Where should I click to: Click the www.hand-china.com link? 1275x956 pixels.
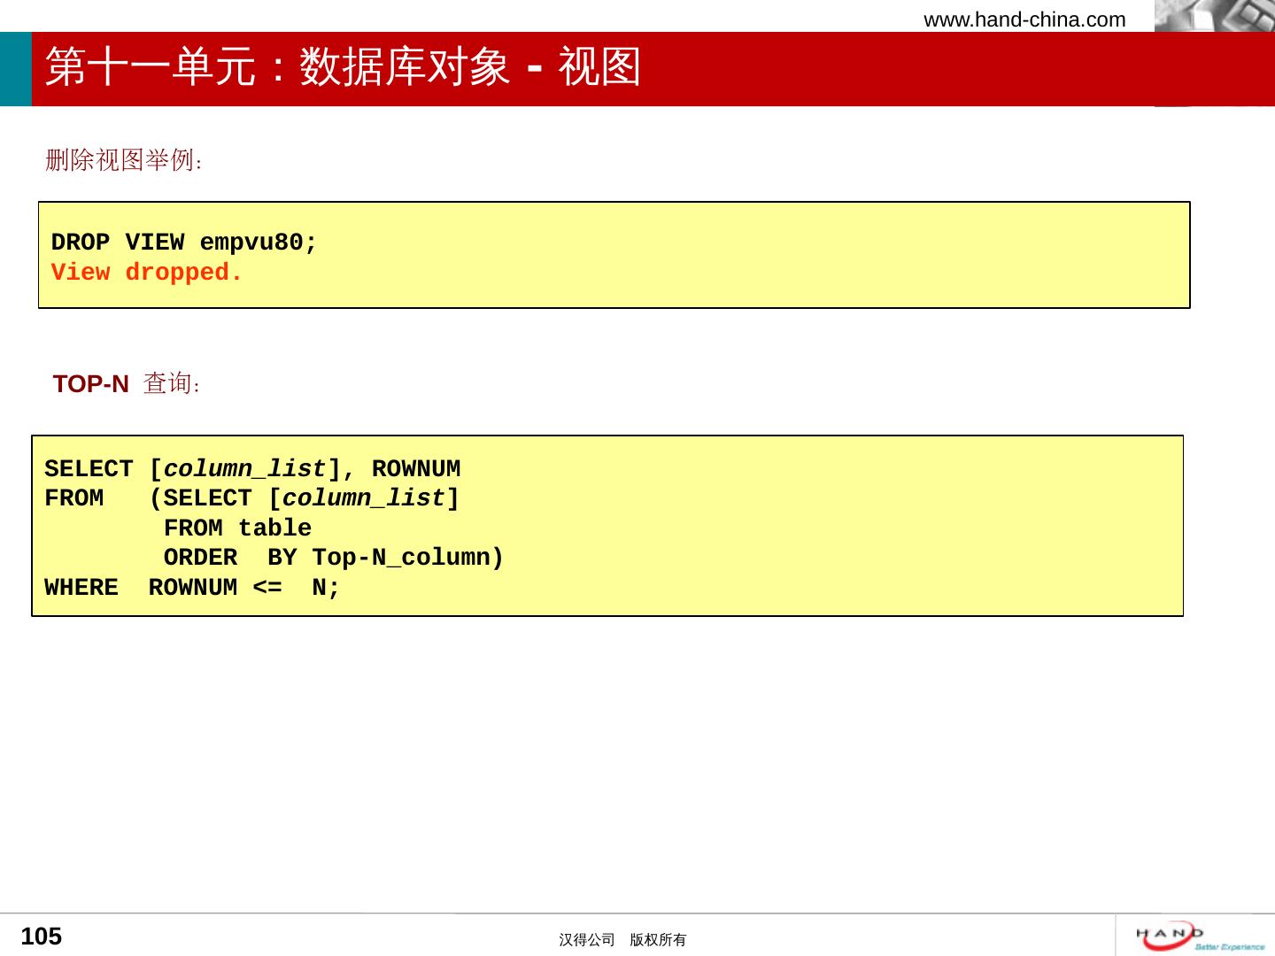[1024, 19]
